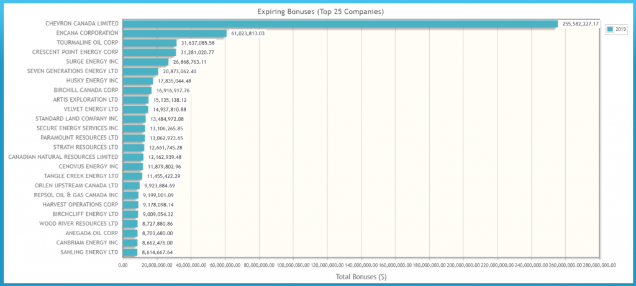Select the BIRCHILL CANADA CORP label

pos(86,91)
